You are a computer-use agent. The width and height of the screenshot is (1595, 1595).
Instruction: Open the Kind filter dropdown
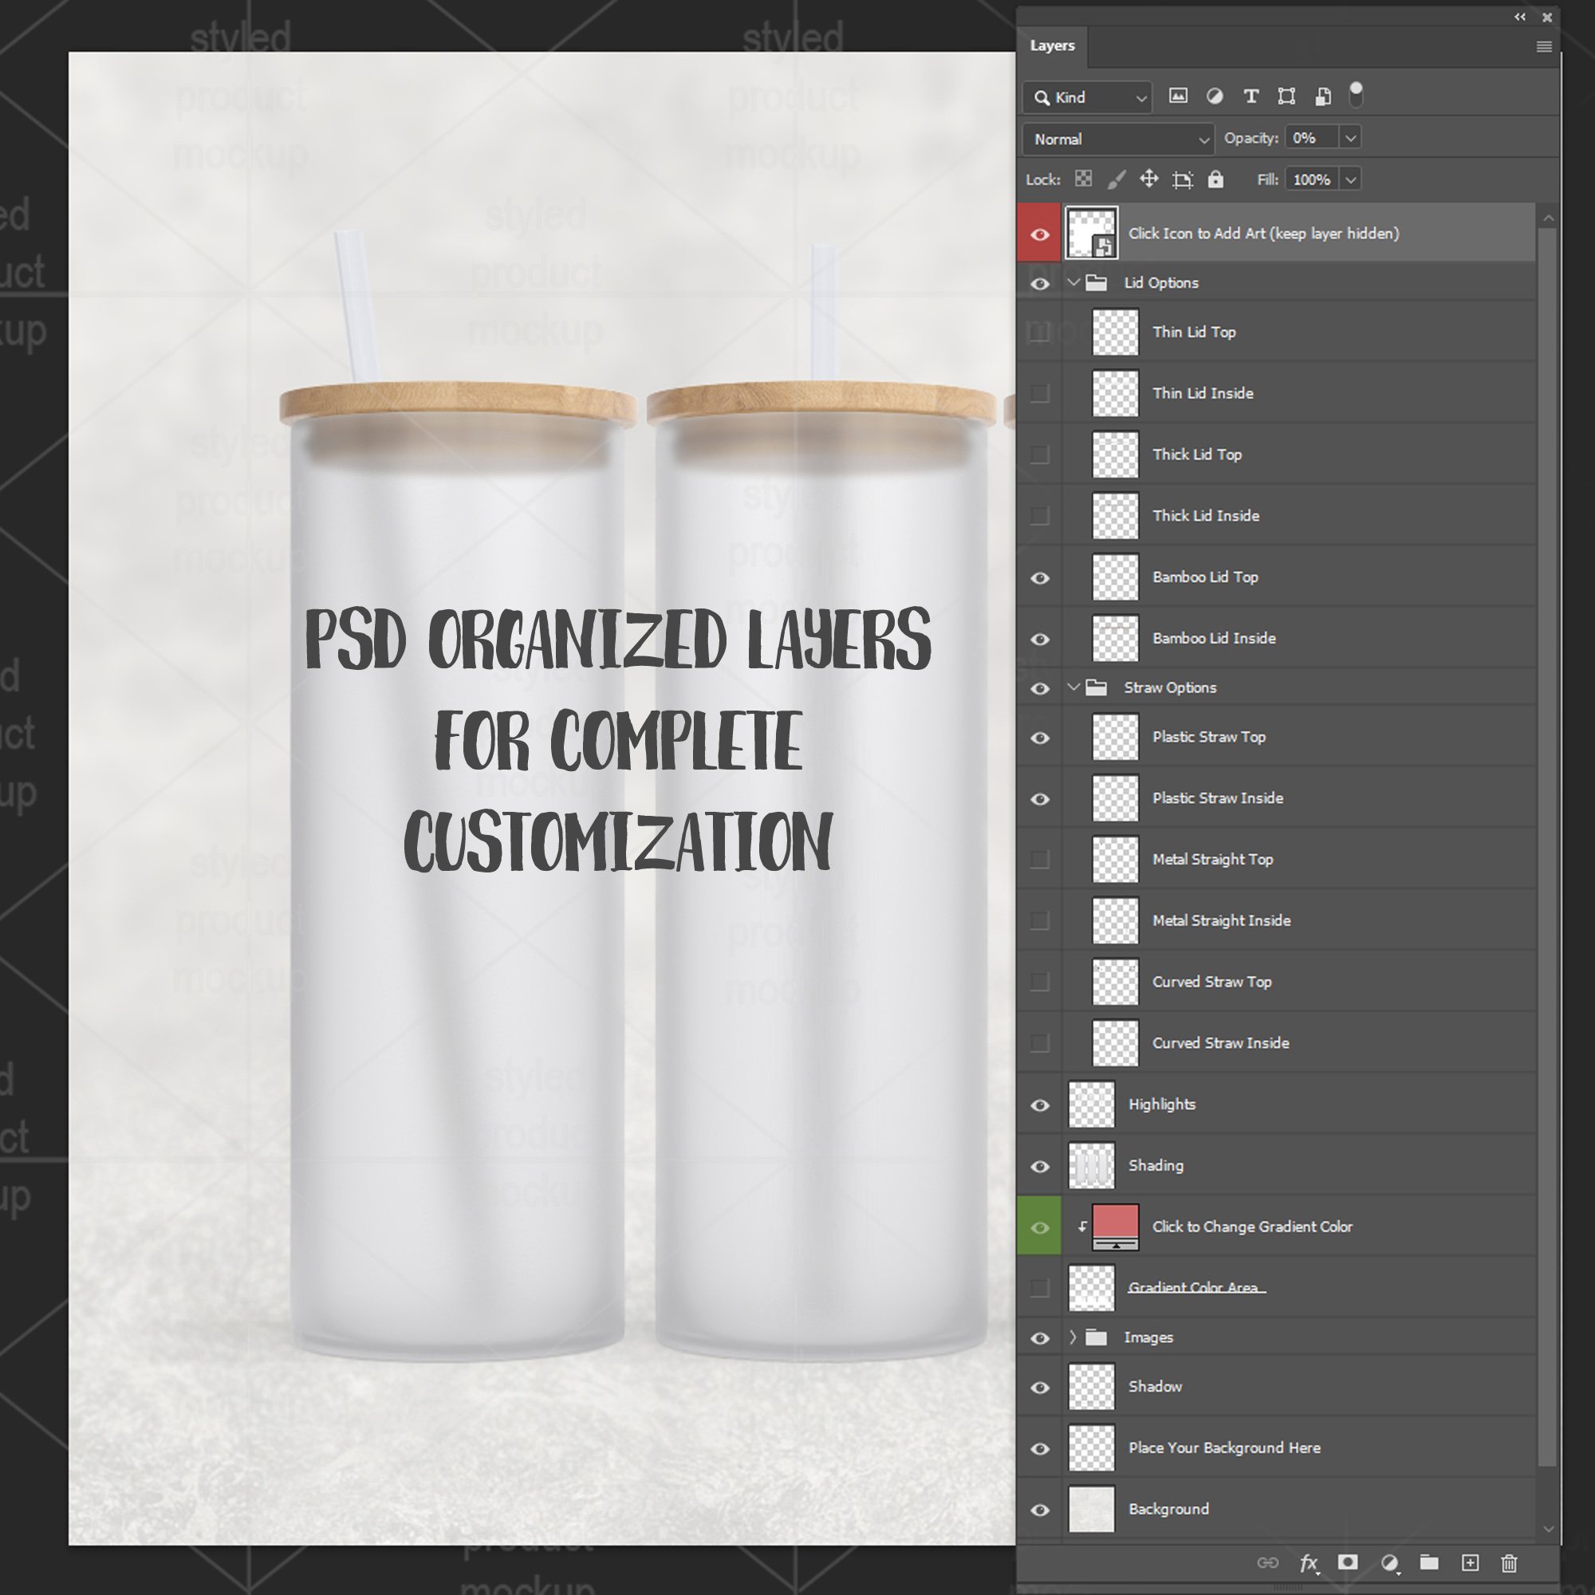tap(1087, 97)
